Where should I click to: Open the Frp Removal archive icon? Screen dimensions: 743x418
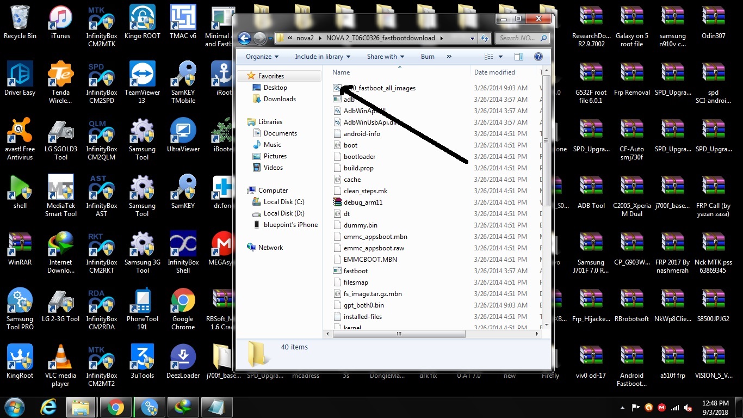click(631, 79)
